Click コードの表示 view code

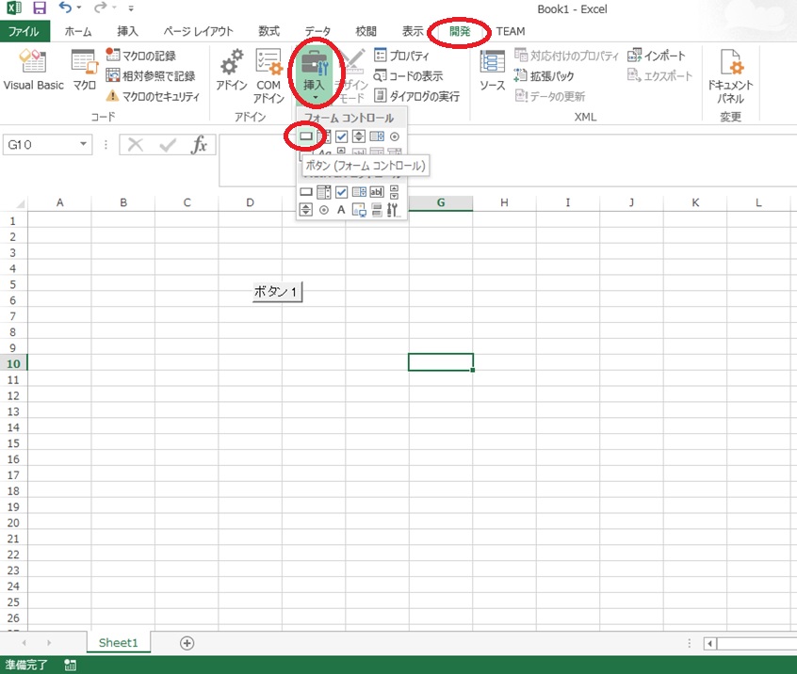408,75
